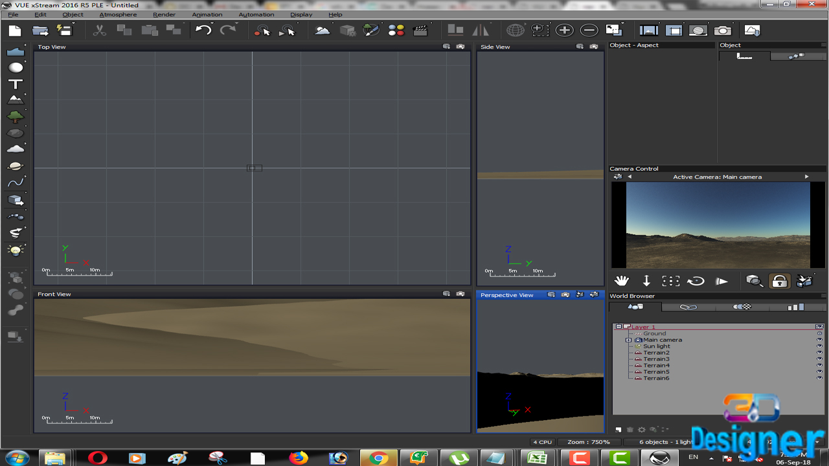The image size is (829, 466).
Task: Select the ventilator tornado tool
Action: 15,233
